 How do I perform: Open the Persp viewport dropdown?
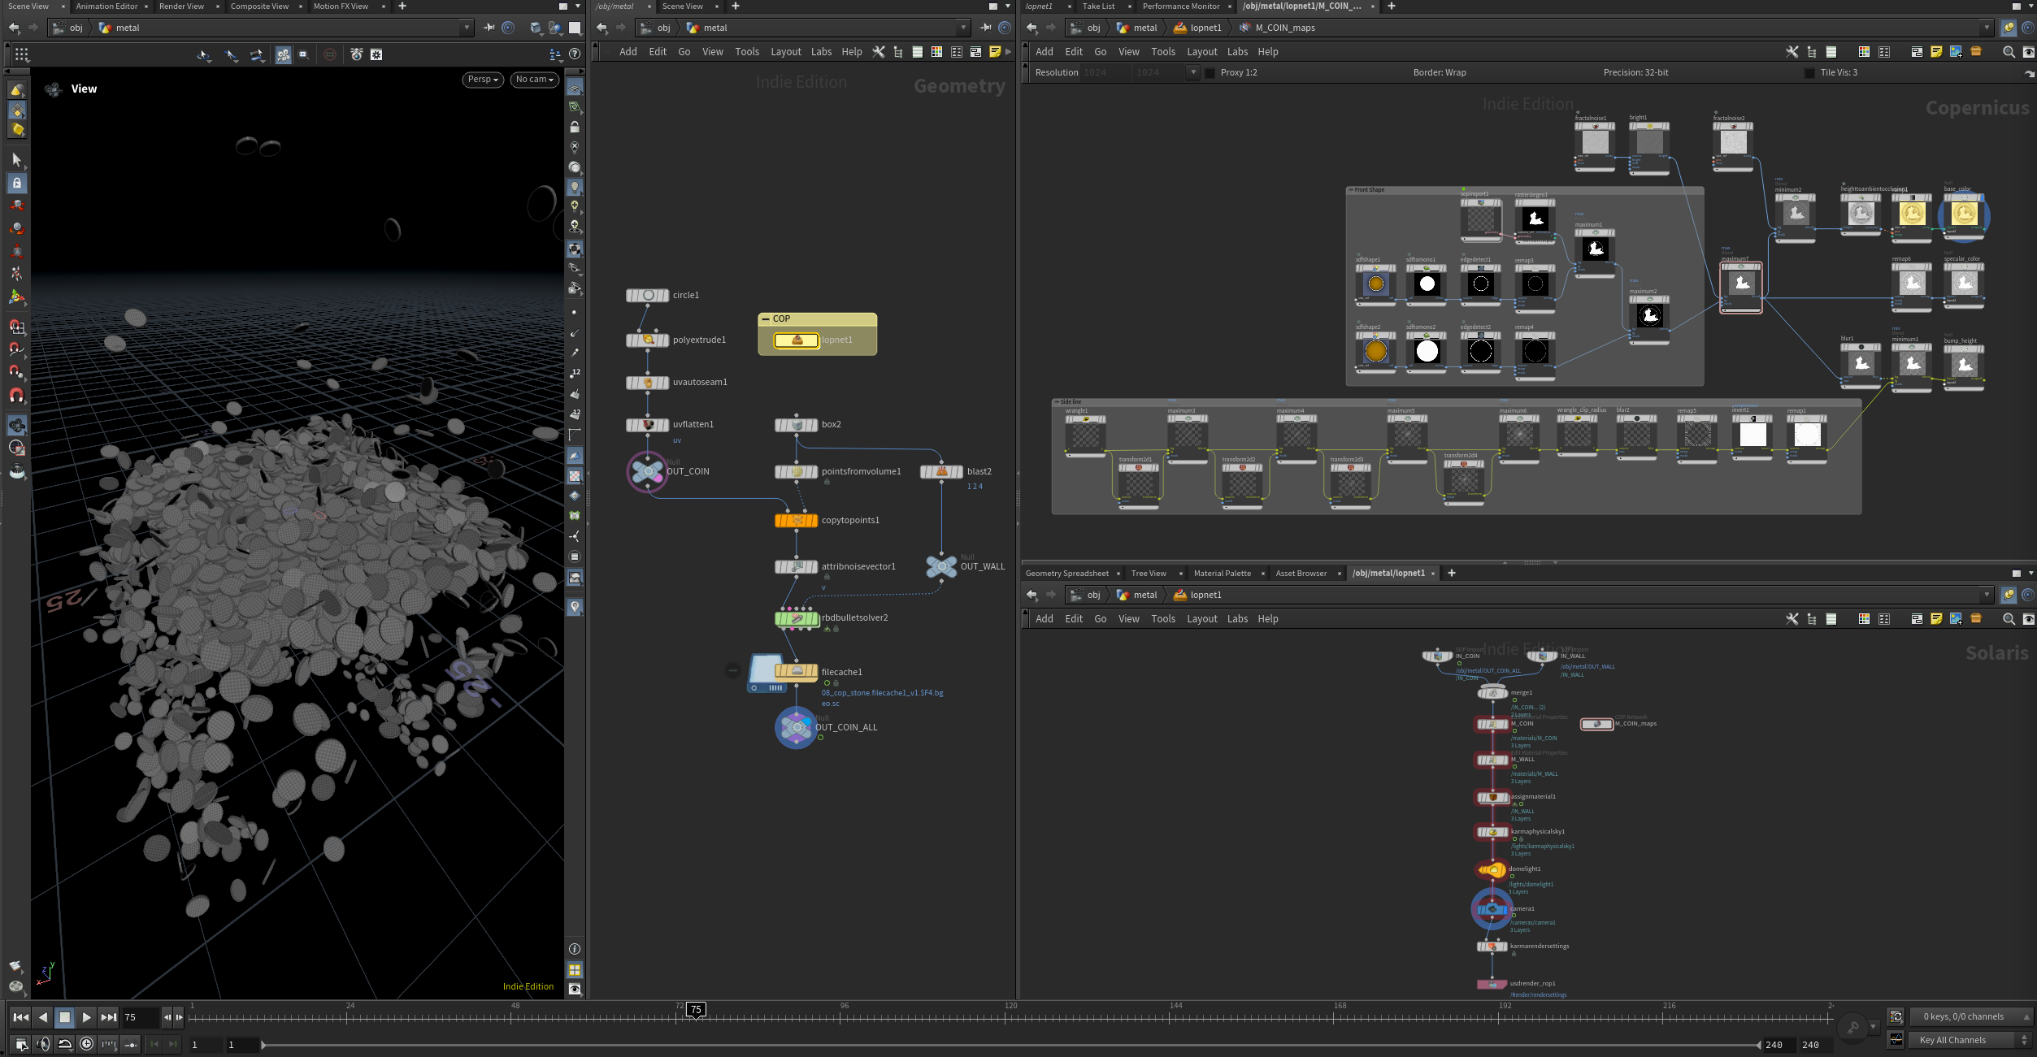pyautogui.click(x=483, y=80)
